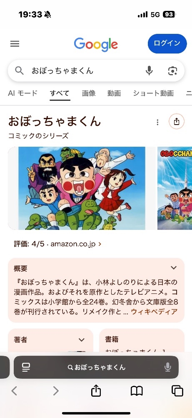Tap the three-dot more options icon

click(x=157, y=122)
